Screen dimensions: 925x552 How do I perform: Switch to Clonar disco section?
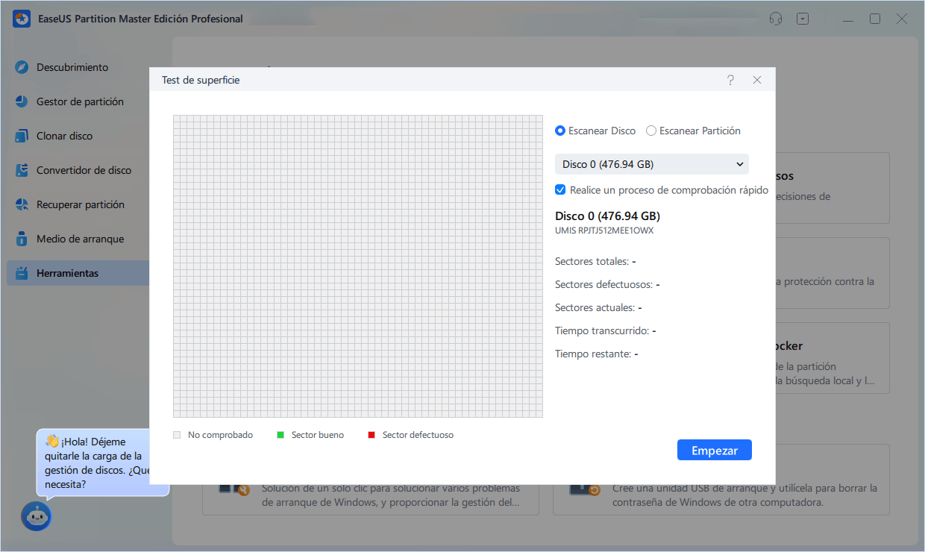coord(65,136)
